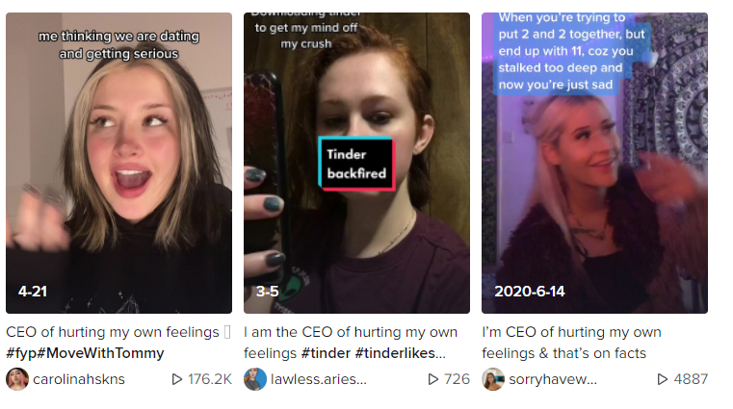The height and width of the screenshot is (409, 733).
Task: Click caption 'I am the CEO of hurting'
Action: coord(351,332)
